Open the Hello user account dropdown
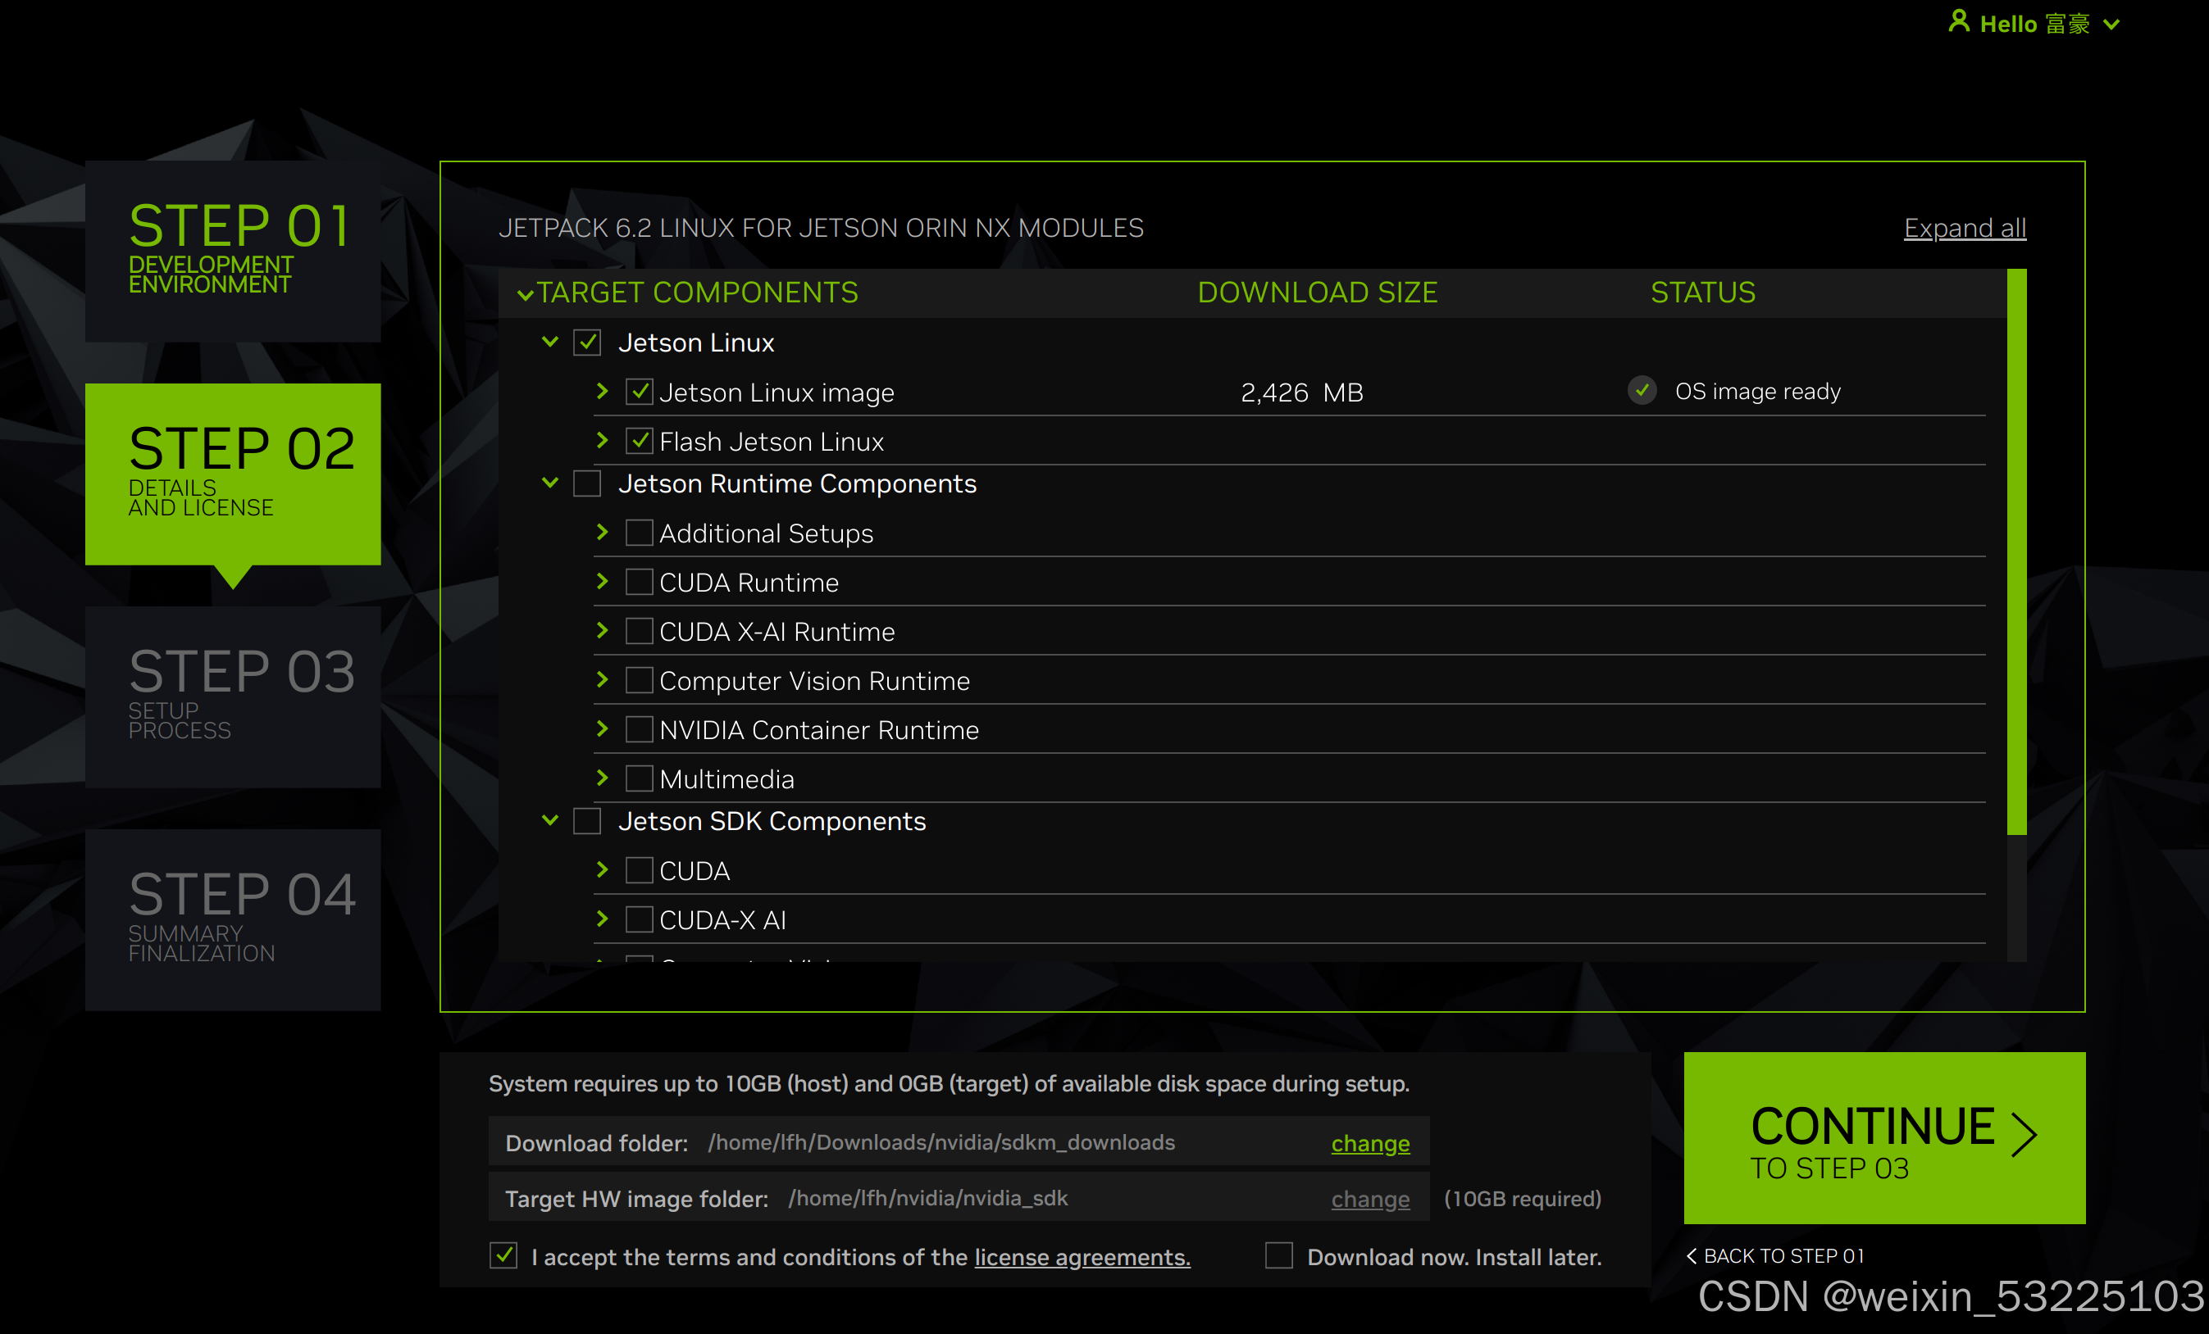Screen dimensions: 2209x1334 pos(2111,25)
